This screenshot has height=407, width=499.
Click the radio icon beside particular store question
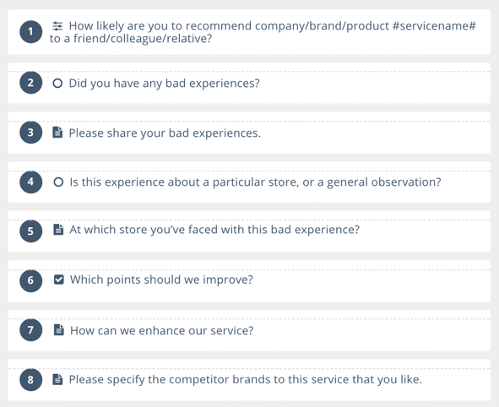pos(58,182)
